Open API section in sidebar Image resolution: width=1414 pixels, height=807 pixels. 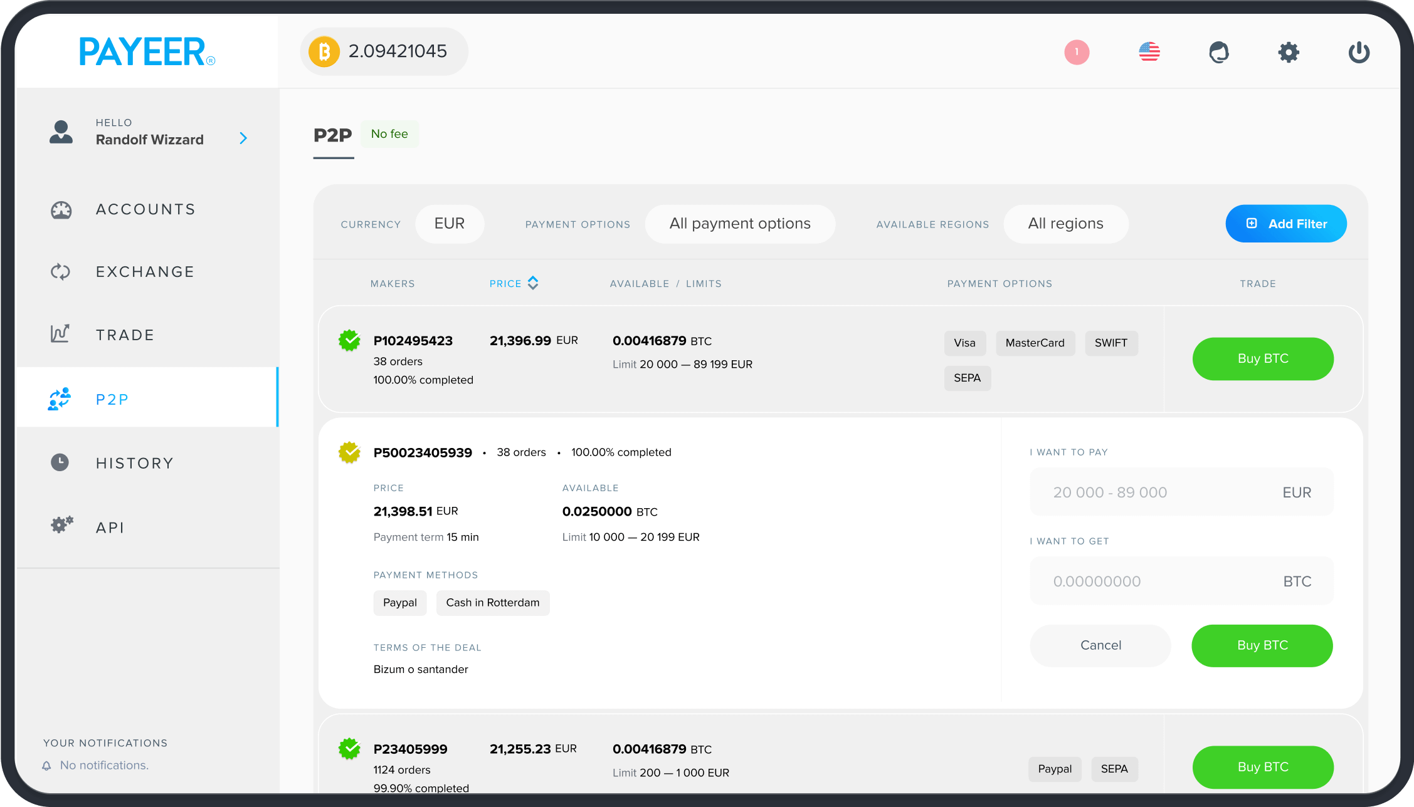[110, 528]
